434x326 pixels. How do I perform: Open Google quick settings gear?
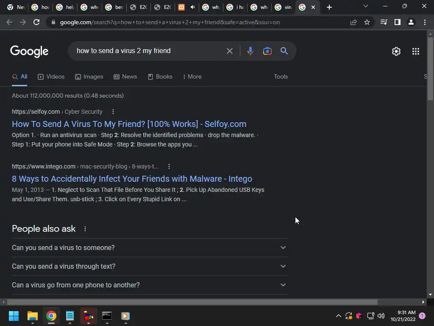click(396, 51)
